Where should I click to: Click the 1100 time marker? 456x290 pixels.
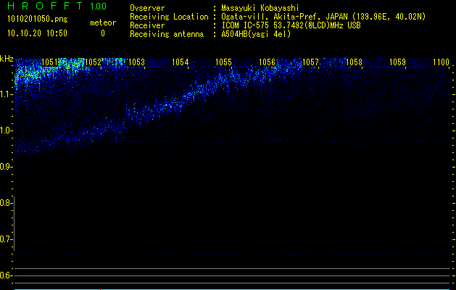point(441,62)
